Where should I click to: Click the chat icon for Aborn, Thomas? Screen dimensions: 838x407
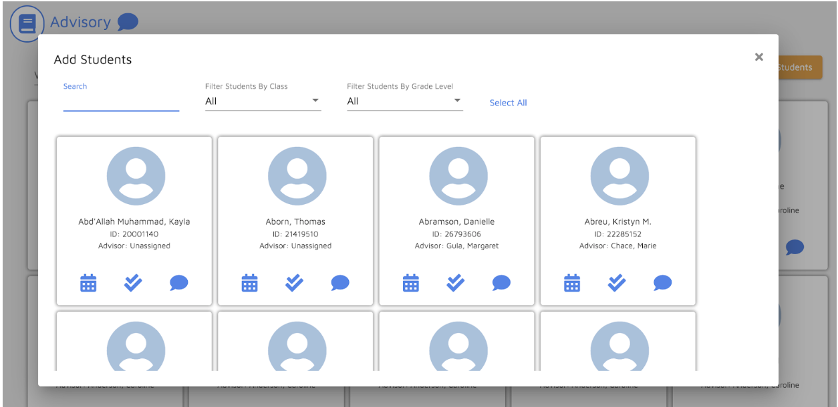tap(339, 283)
